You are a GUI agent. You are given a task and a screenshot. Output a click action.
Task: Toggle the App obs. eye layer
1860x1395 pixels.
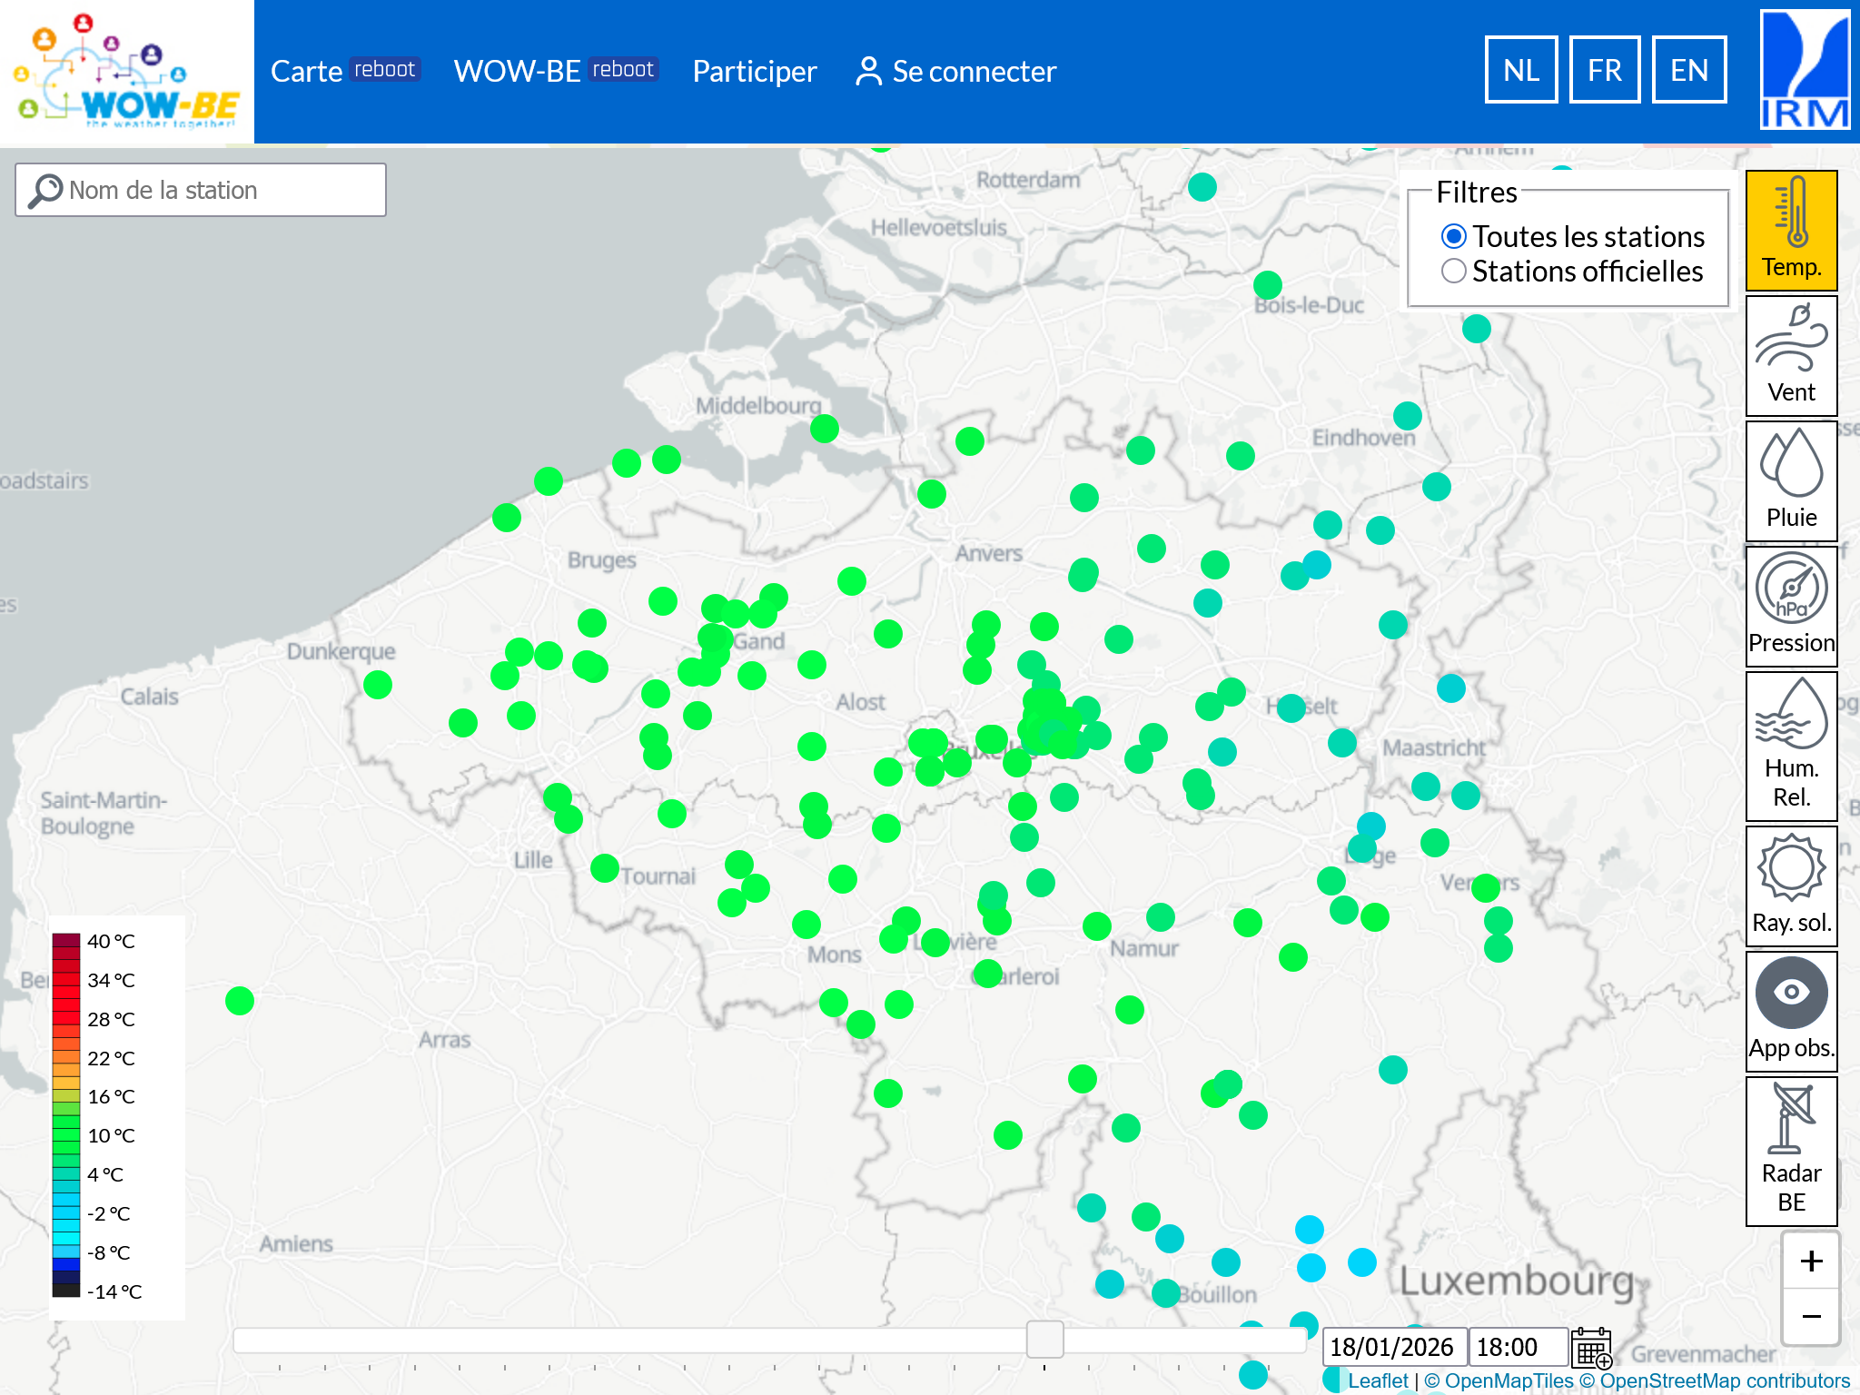click(1791, 1011)
